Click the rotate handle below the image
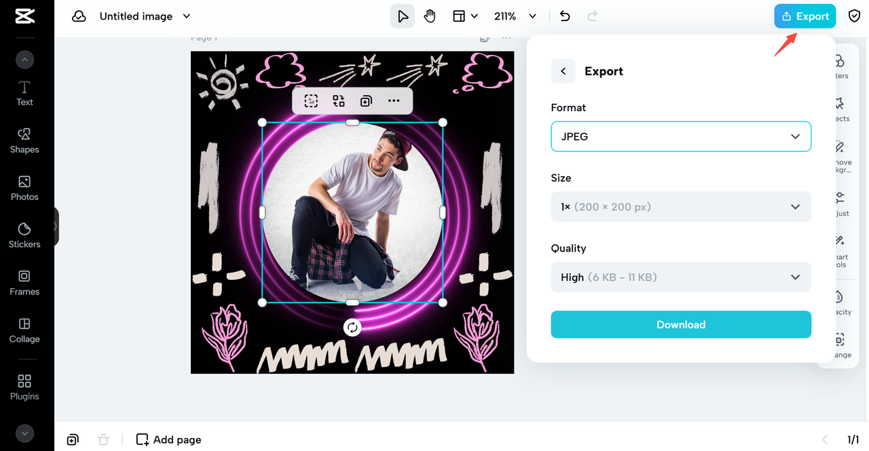The width and height of the screenshot is (869, 451). click(x=352, y=328)
